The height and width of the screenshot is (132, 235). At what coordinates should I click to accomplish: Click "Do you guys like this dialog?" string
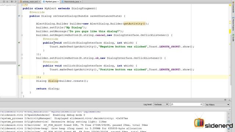(x=94, y=31)
